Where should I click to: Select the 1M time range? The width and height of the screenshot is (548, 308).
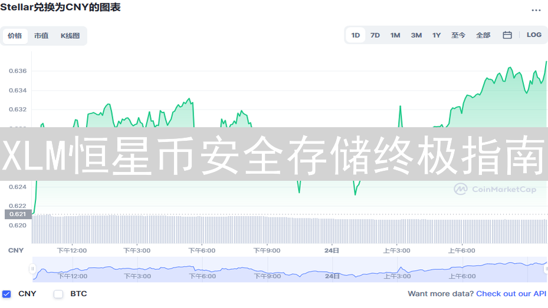395,35
